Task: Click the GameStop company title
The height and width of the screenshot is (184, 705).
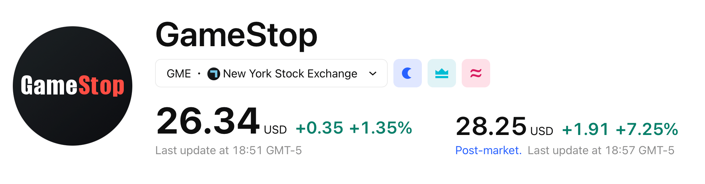Action: [236, 35]
